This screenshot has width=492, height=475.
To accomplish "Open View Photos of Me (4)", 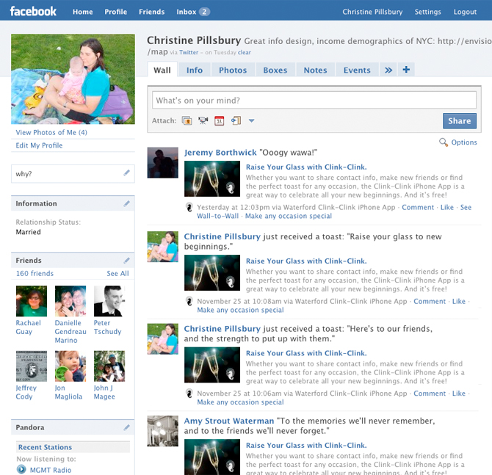I will [x=51, y=132].
